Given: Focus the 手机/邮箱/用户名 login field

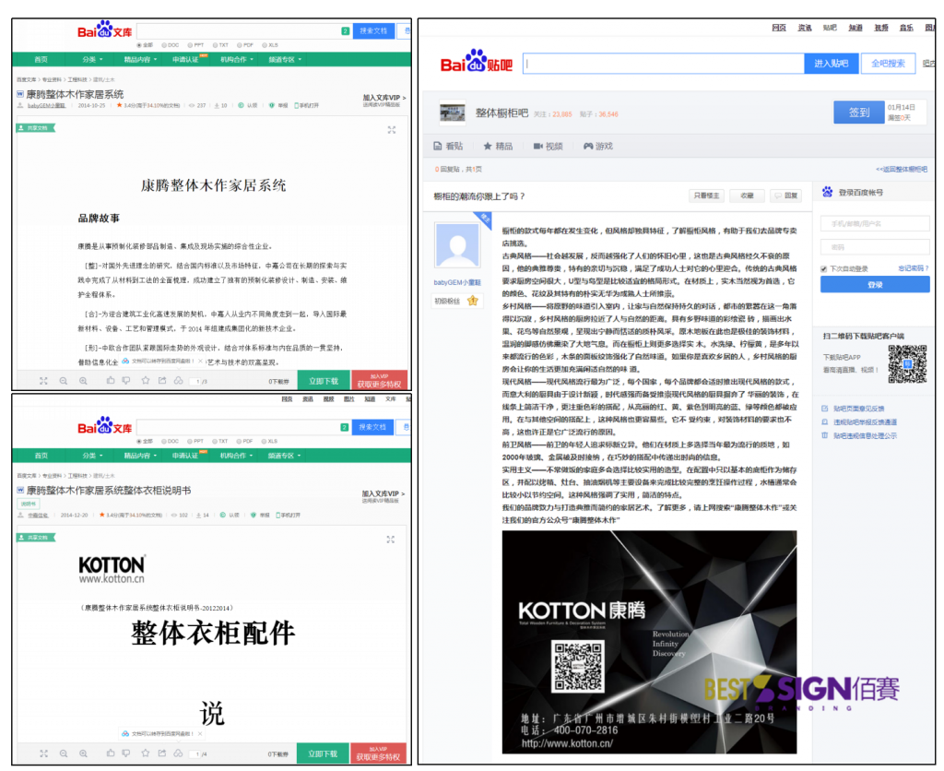Looking at the screenshot, I should (x=875, y=223).
